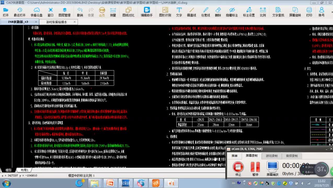333x188 pixels.
Task: Toggle 隐藏标注 hide annotations
Action: (x=232, y=12)
